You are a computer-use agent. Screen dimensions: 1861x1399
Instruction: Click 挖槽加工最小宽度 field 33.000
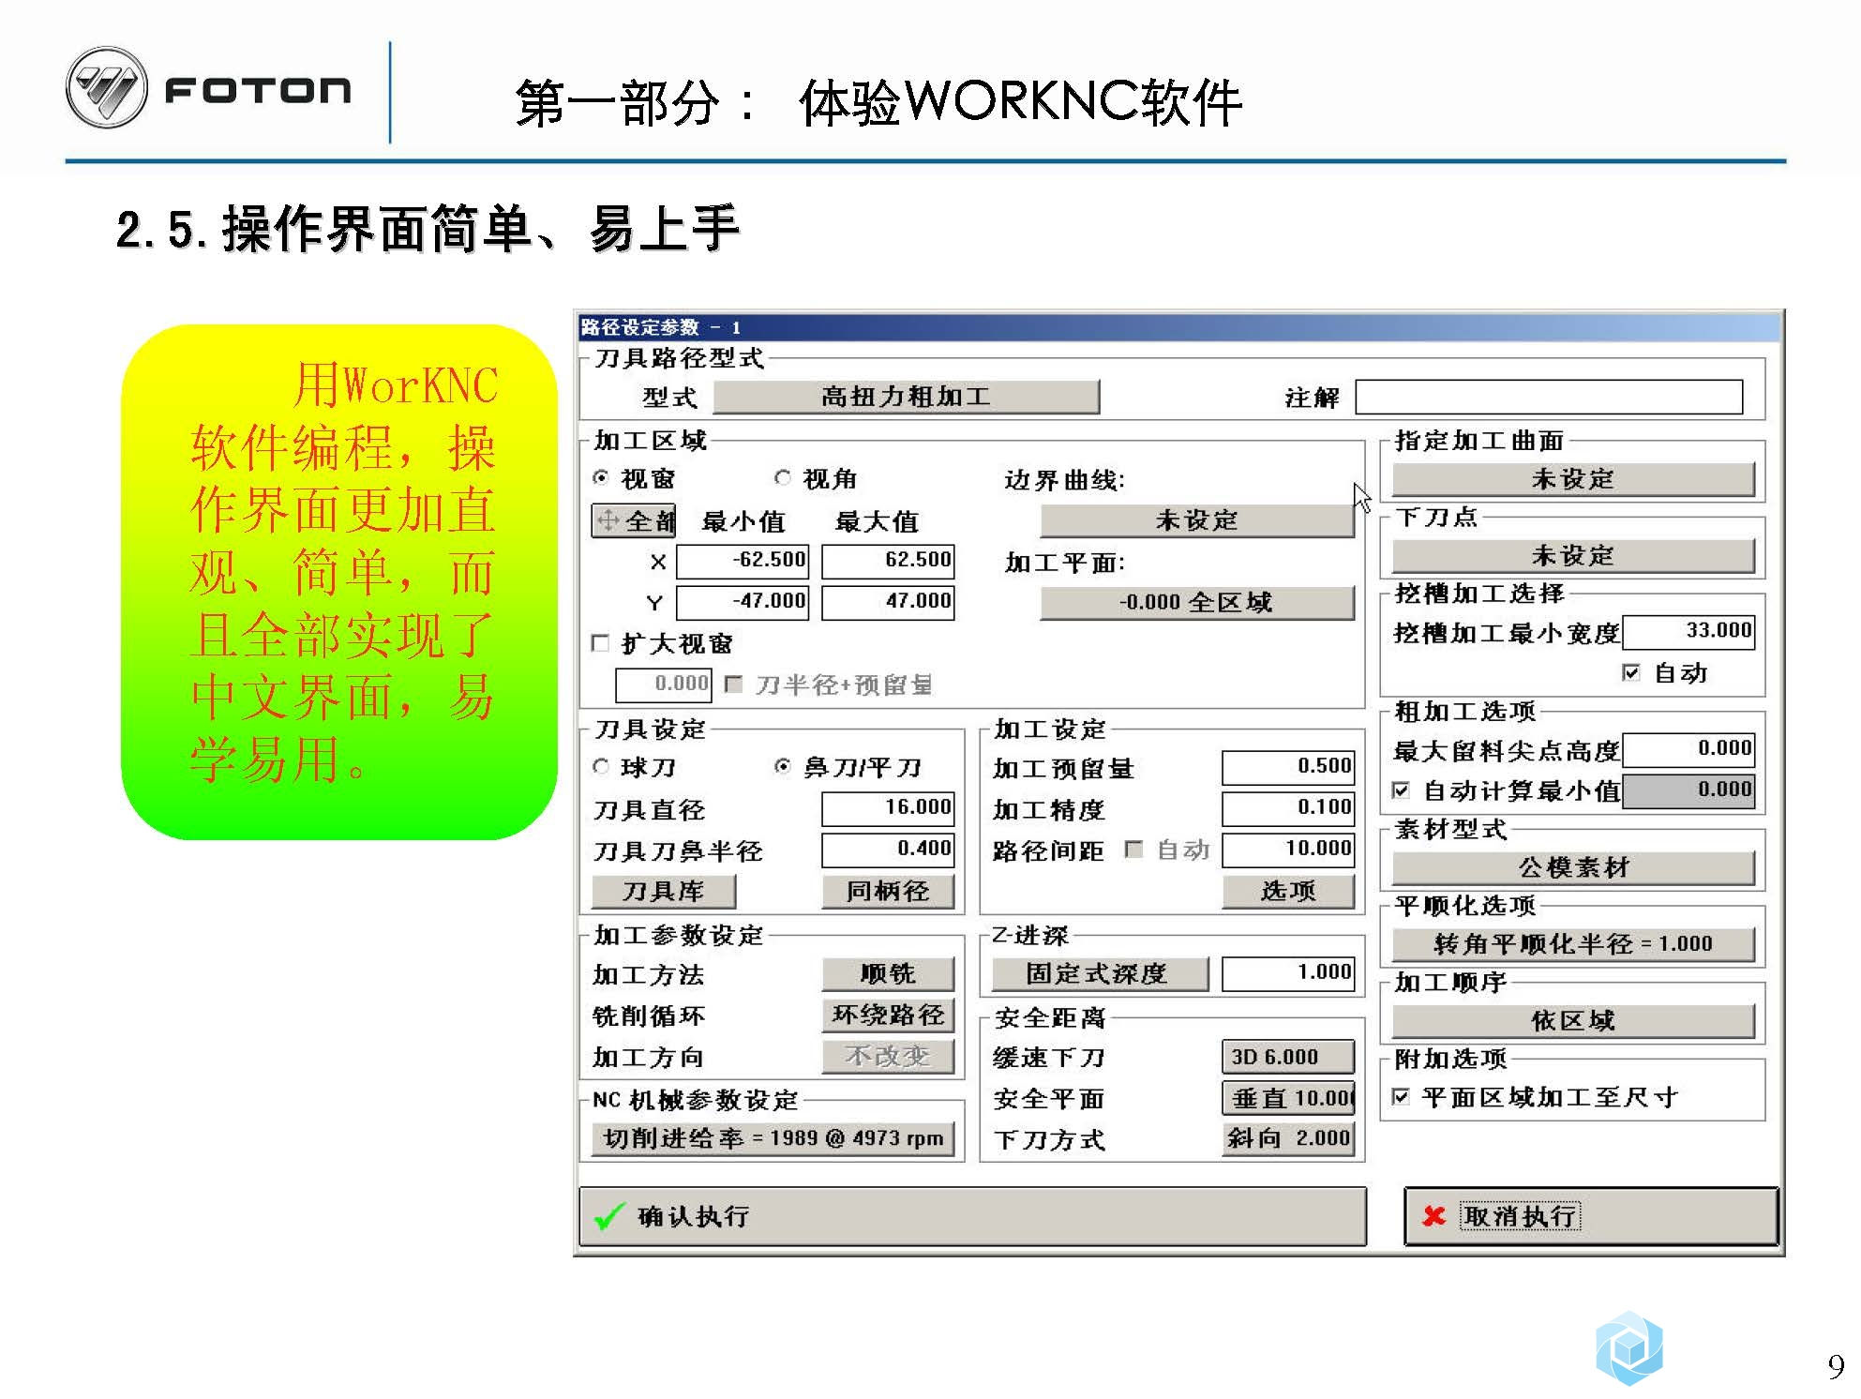pos(1688,631)
